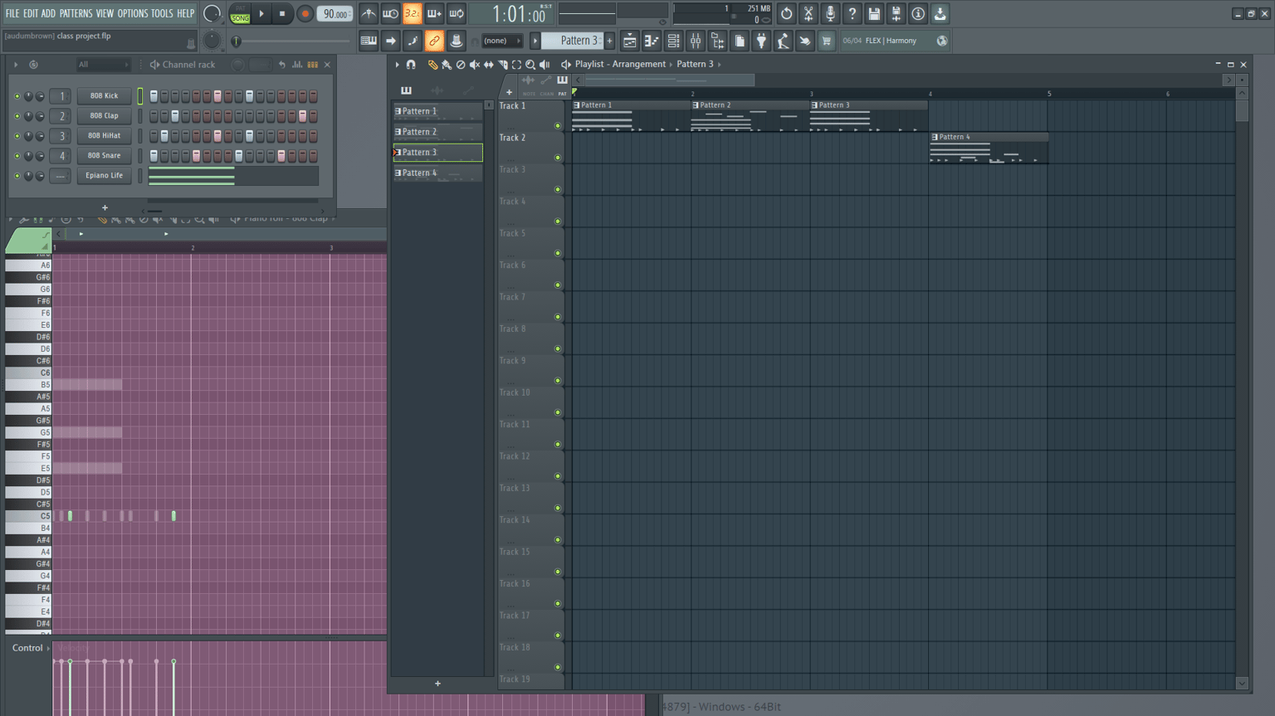Open the channel rack All filter dropdown

click(103, 65)
